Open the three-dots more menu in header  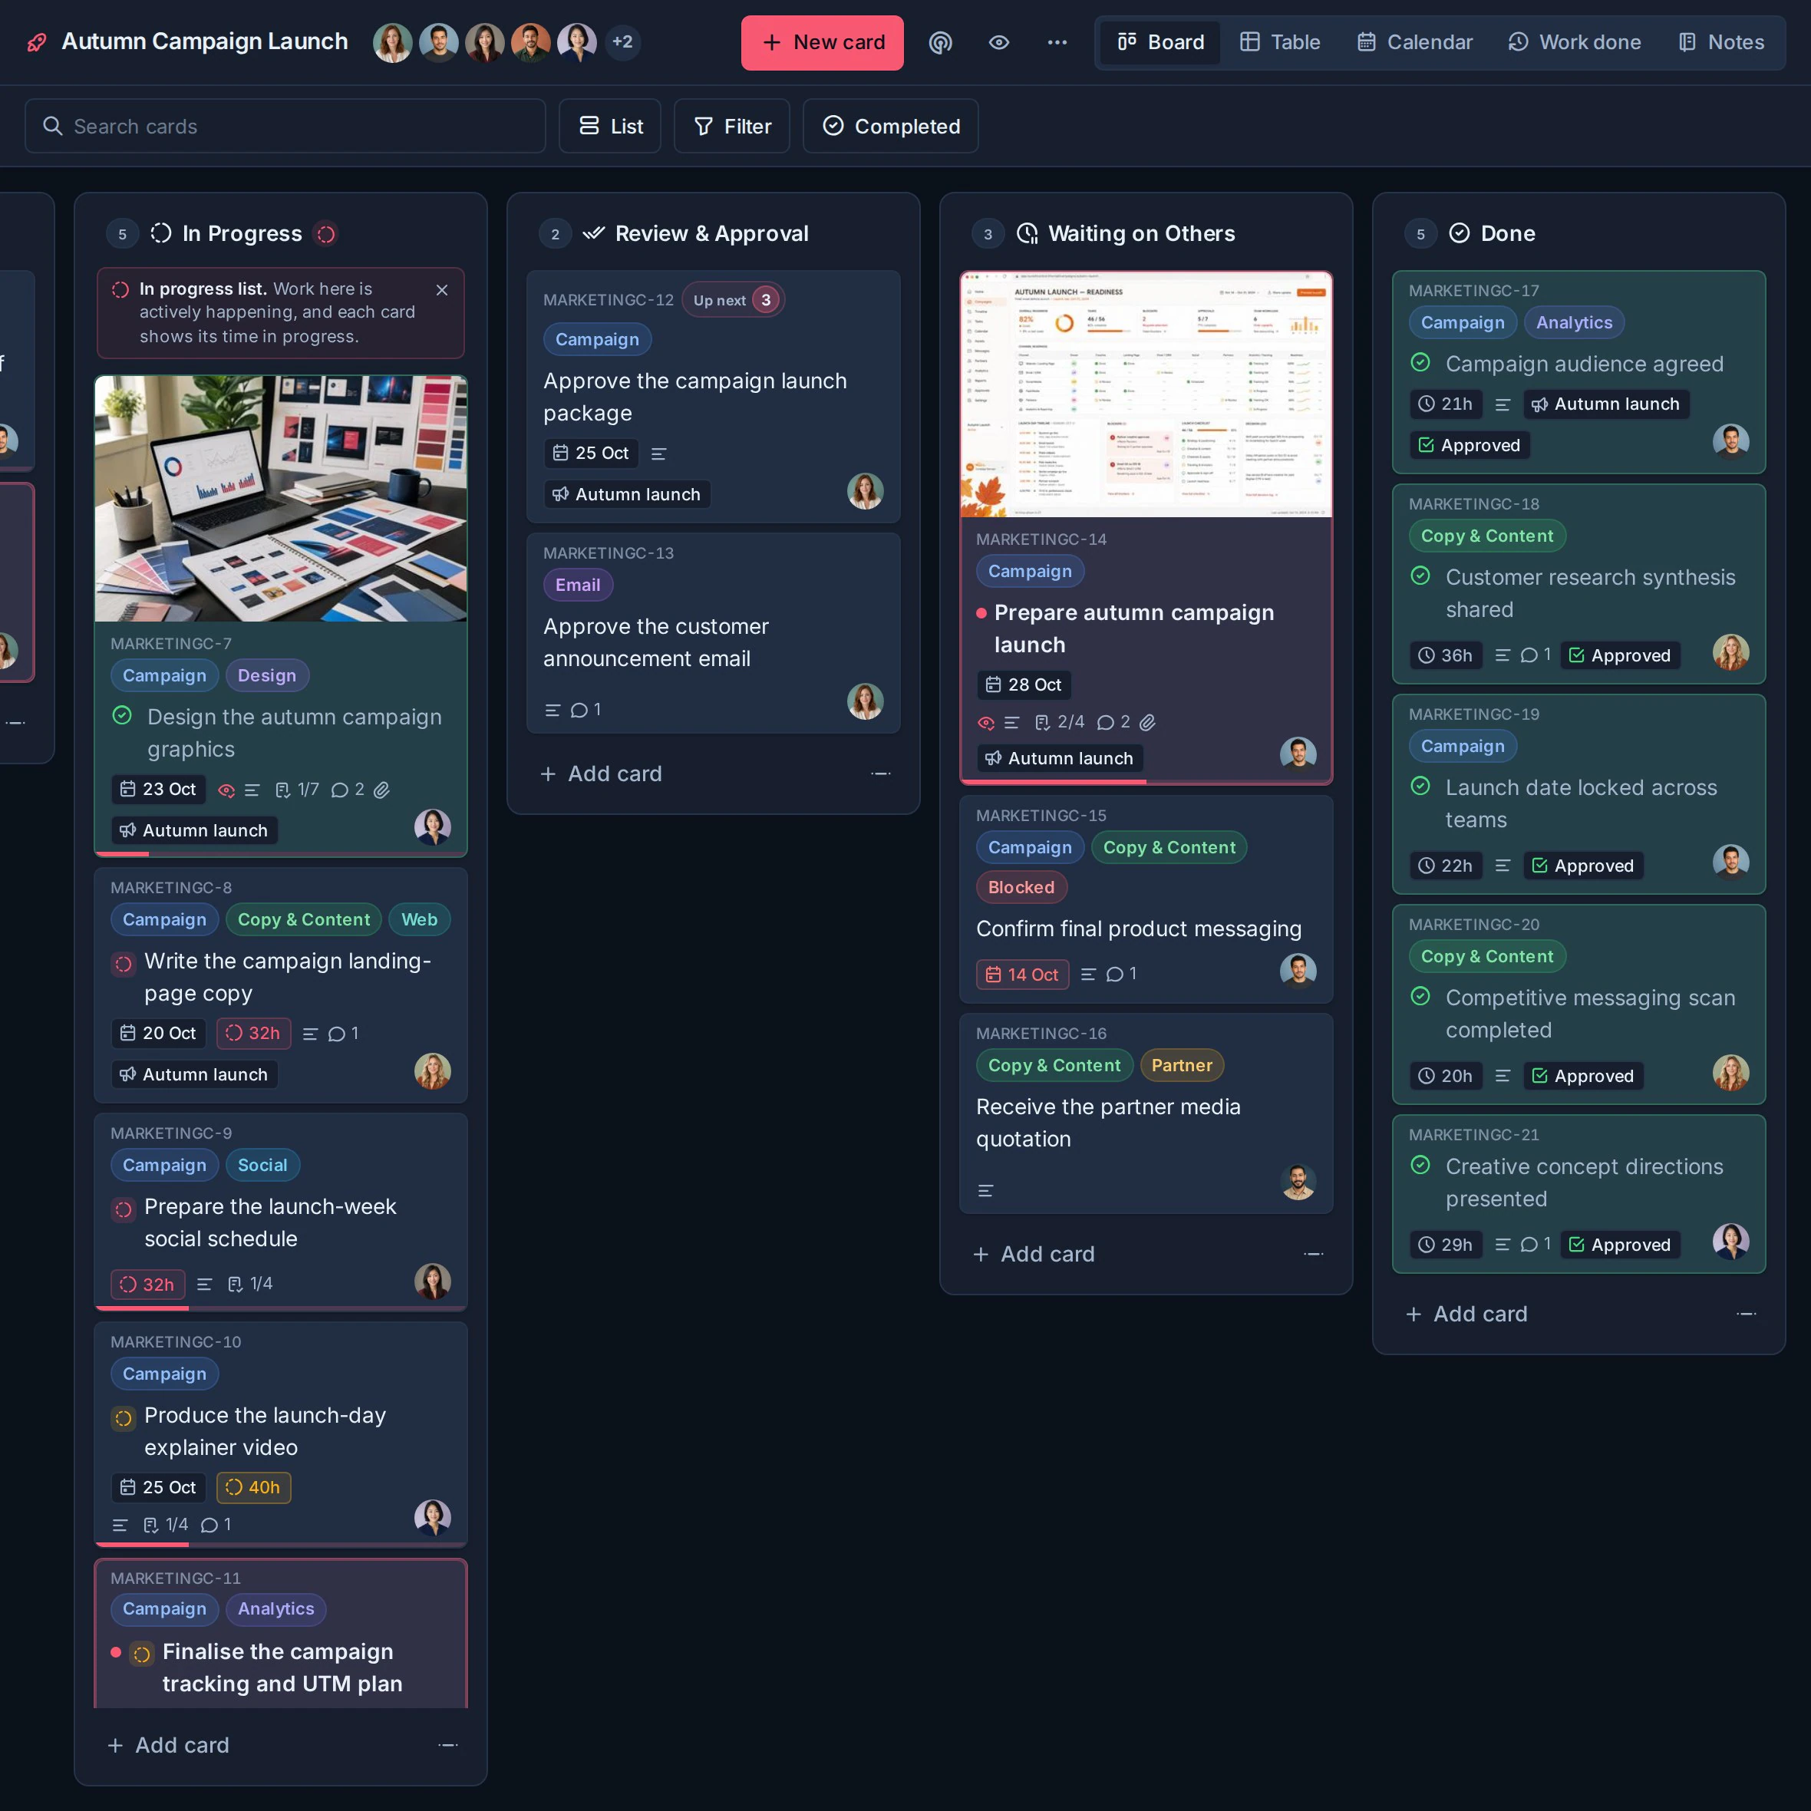[x=1057, y=42]
